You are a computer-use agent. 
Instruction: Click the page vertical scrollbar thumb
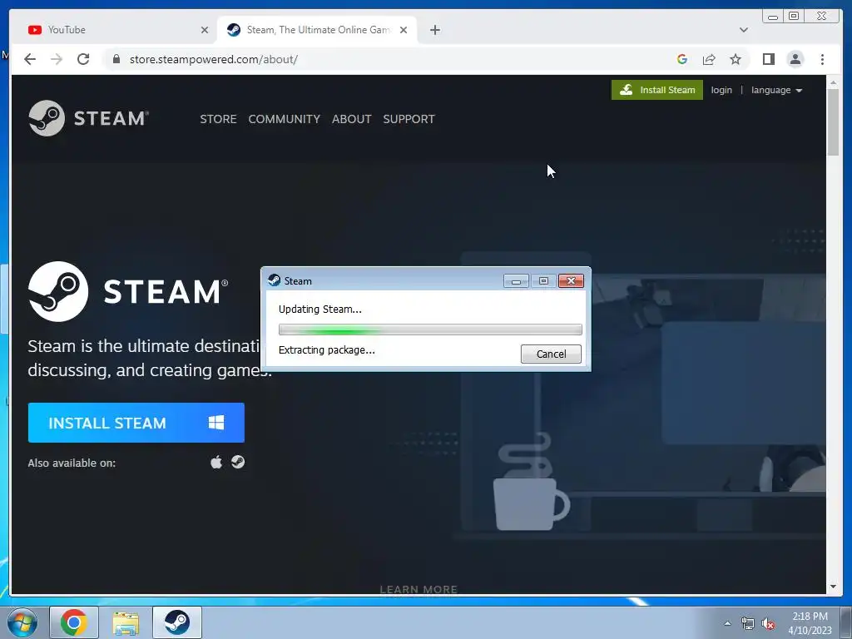pos(833,122)
